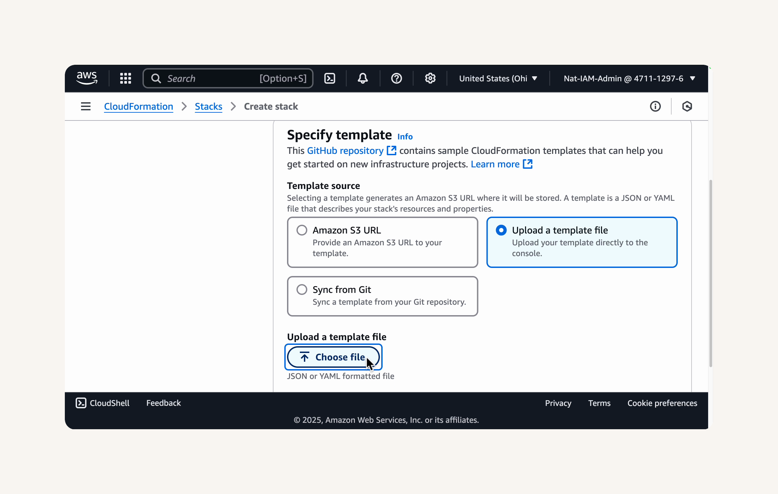Click the CloudFormation breadcrumb link
The width and height of the screenshot is (778, 494).
[138, 106]
